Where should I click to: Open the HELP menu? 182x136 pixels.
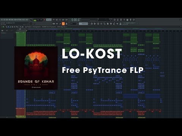[x=27, y=20]
